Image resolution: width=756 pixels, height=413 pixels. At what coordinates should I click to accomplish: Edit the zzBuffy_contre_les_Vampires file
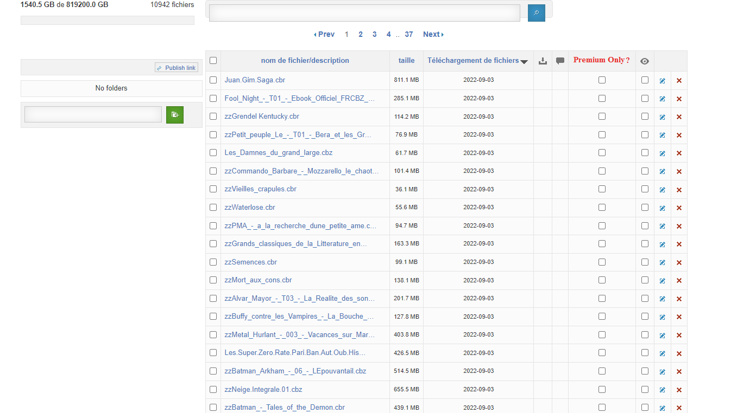pos(663,317)
